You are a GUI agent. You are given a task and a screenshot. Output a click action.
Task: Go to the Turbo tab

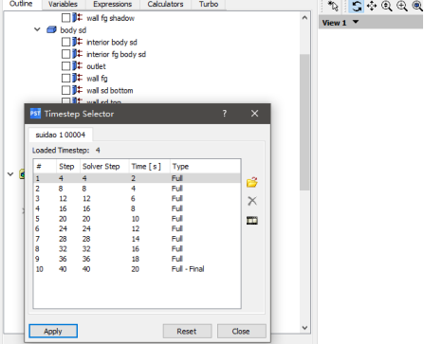click(x=209, y=4)
